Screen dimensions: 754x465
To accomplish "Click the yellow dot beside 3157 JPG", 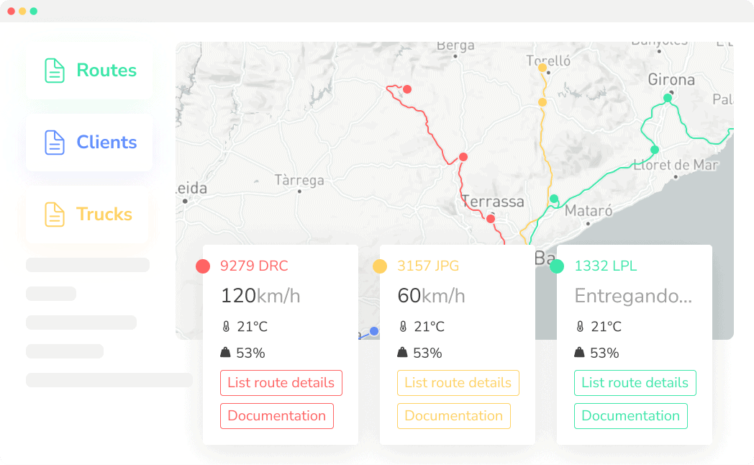I will click(x=380, y=266).
